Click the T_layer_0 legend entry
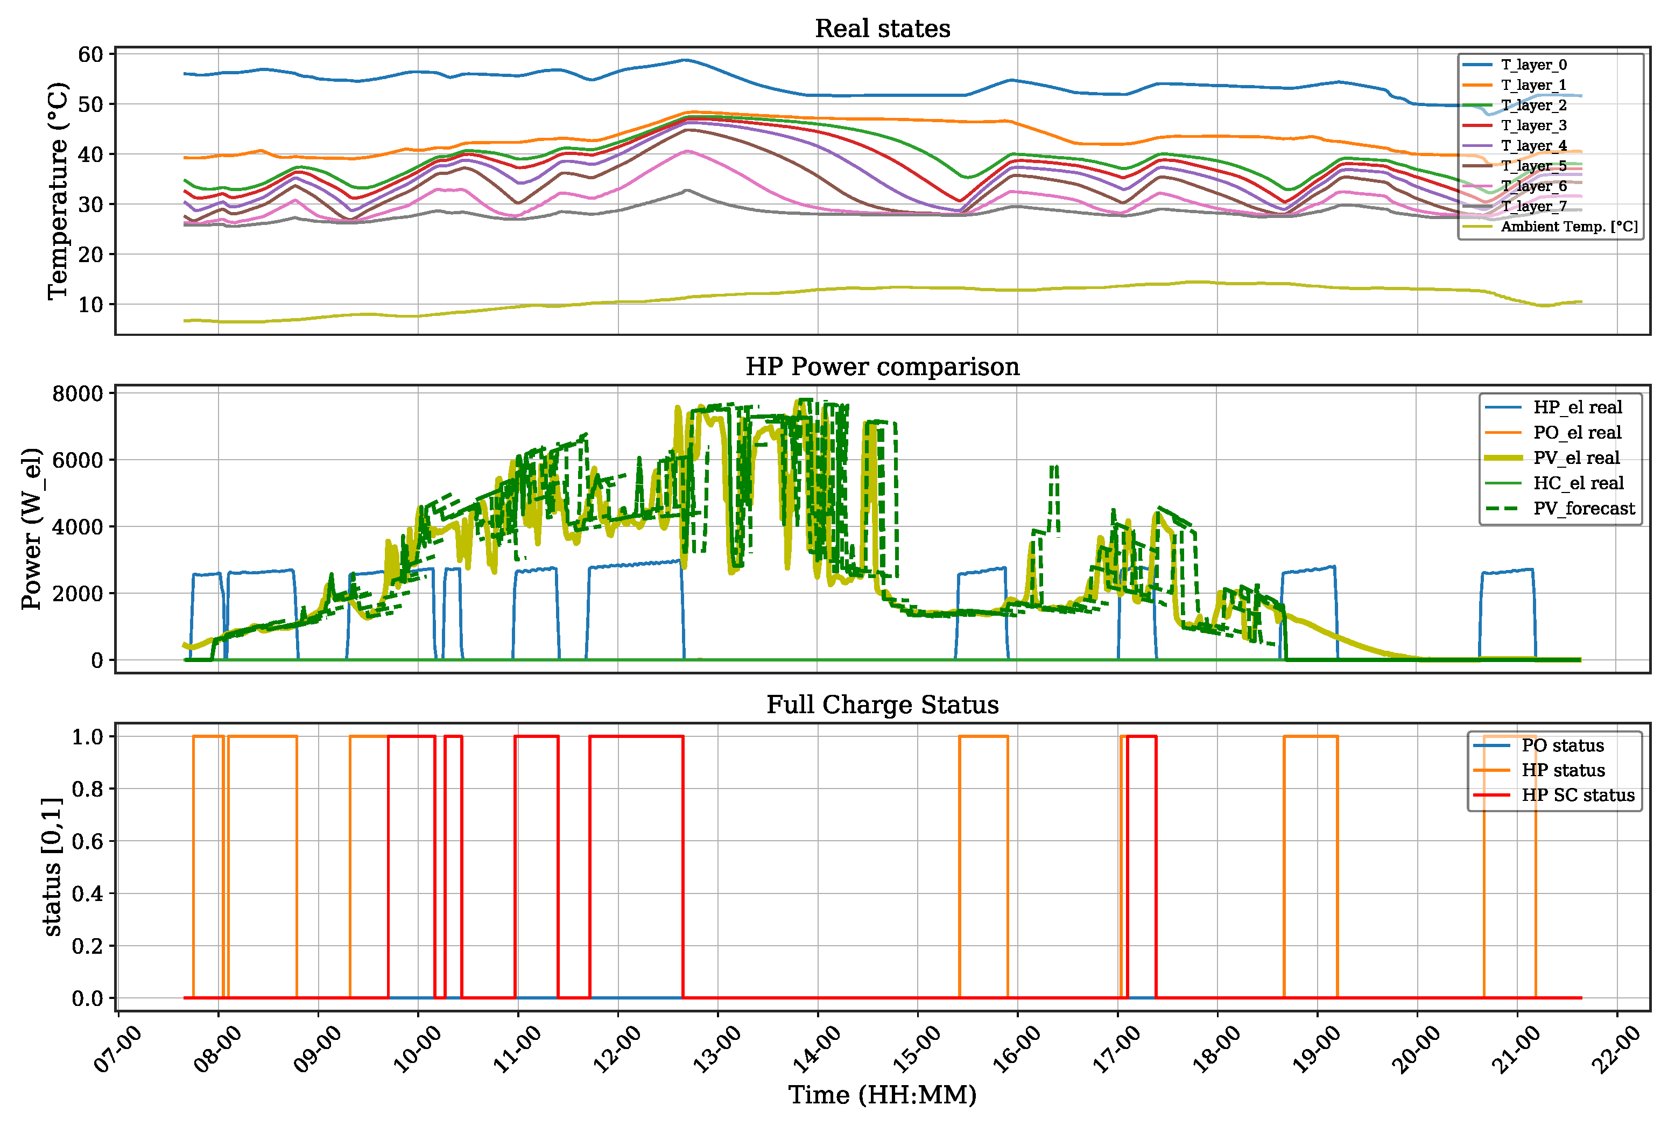 point(1535,65)
